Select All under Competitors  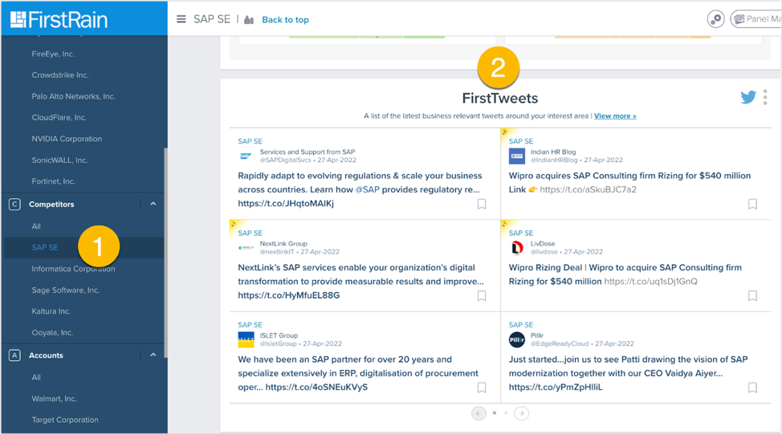[36, 226]
